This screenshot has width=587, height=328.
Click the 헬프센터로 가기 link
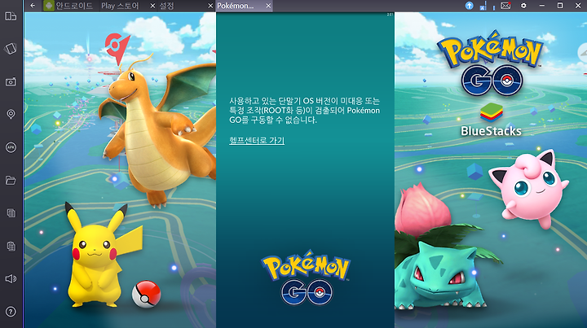pos(257,141)
